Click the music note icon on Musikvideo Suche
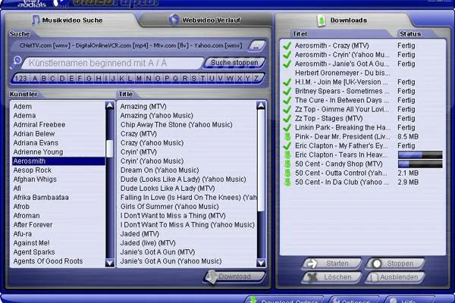455x303 pixels. click(x=36, y=20)
